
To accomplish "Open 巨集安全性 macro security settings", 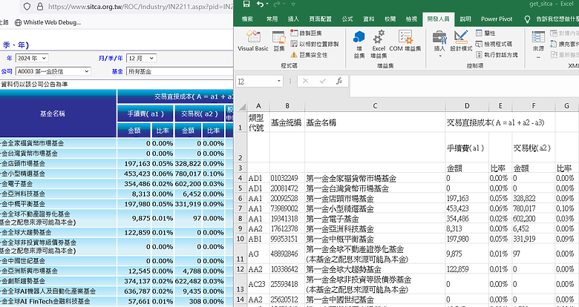I will (x=309, y=55).
